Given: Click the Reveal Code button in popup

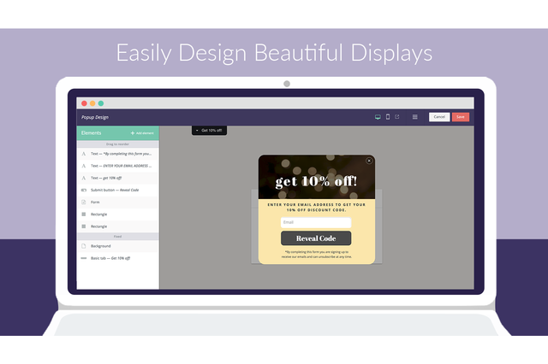Looking at the screenshot, I should [316, 238].
